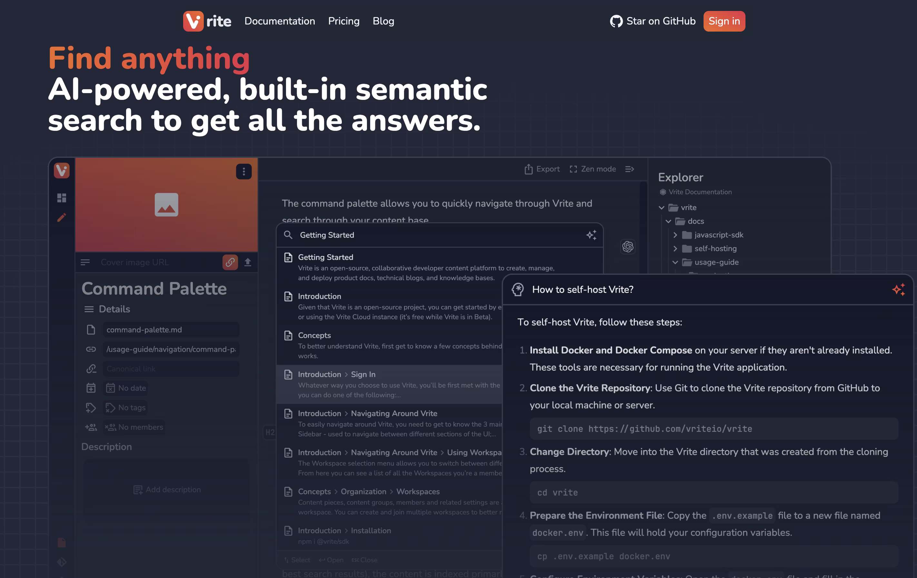
Task: Click the AI sparkles icon in search bar
Action: (x=591, y=235)
